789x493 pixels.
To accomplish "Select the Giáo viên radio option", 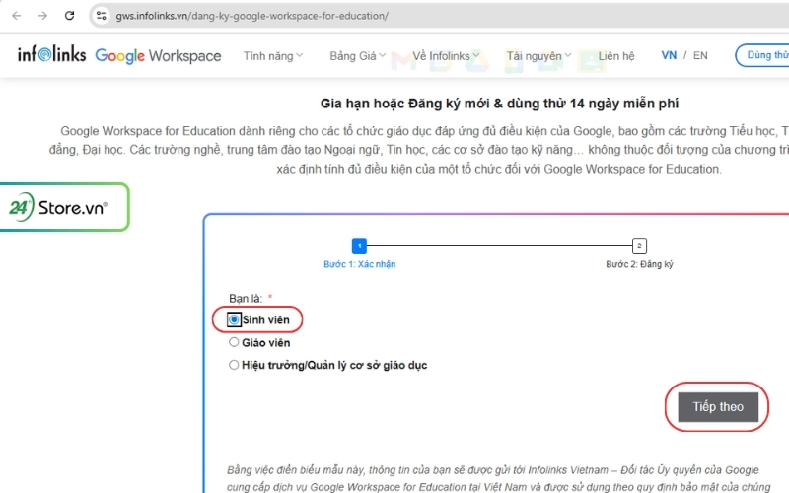I will (234, 342).
